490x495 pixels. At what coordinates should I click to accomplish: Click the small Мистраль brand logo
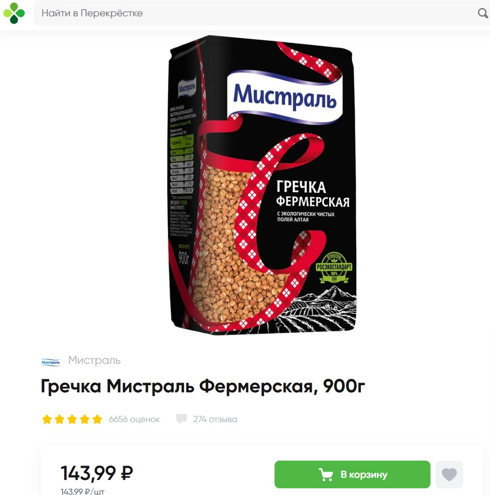coord(50,362)
